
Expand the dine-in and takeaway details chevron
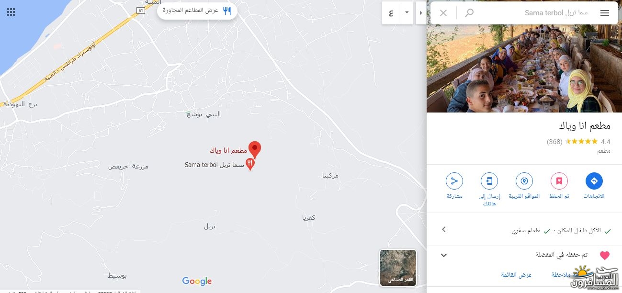point(444,229)
